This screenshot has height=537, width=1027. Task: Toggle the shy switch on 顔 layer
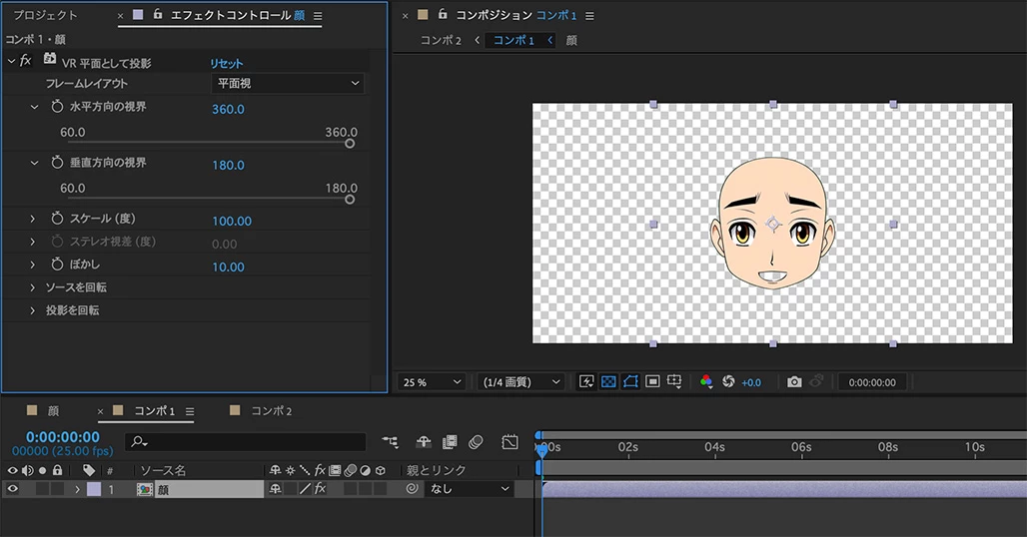point(276,489)
